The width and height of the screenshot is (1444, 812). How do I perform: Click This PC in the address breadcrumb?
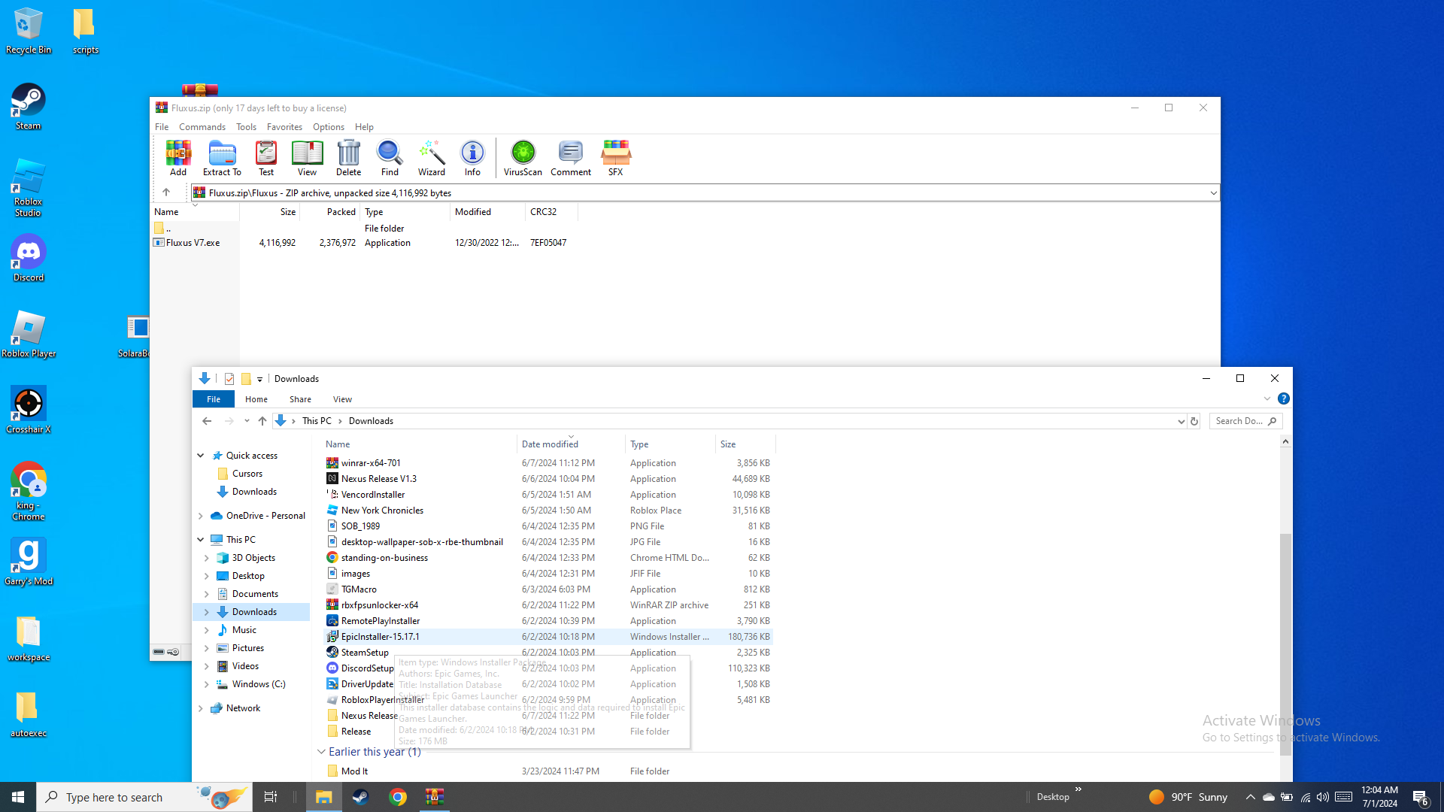coord(317,421)
